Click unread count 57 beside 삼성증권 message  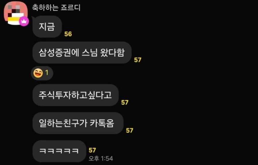(138, 60)
